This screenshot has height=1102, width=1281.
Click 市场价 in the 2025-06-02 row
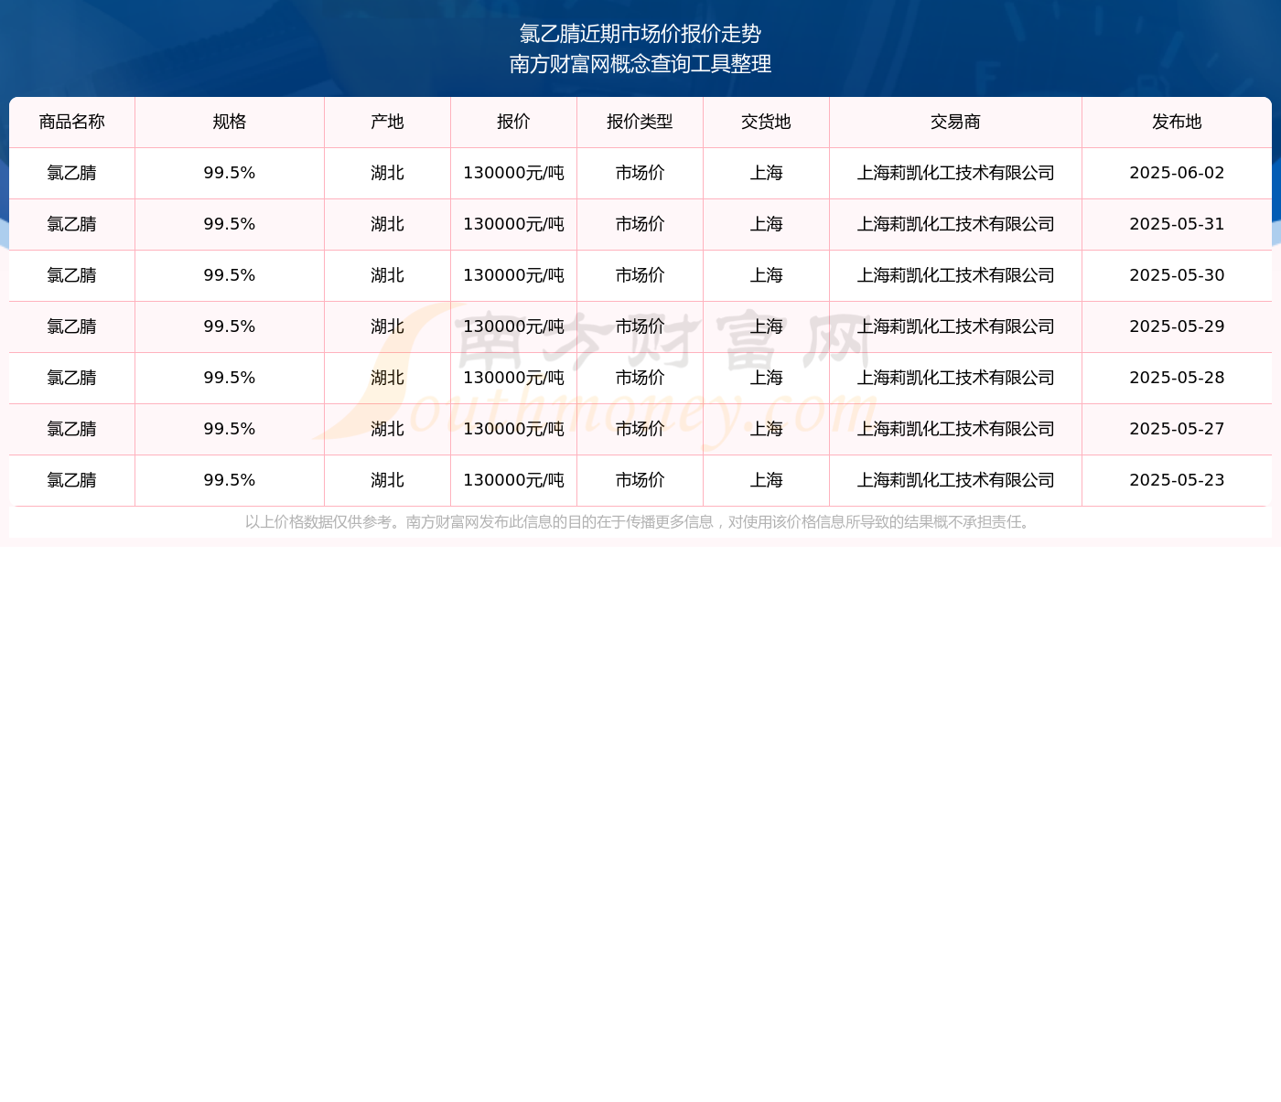[x=640, y=173]
